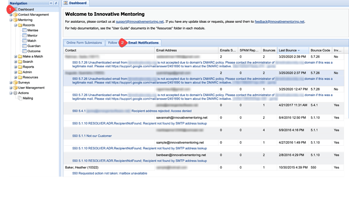Click the Admin folder icon

point(20,72)
